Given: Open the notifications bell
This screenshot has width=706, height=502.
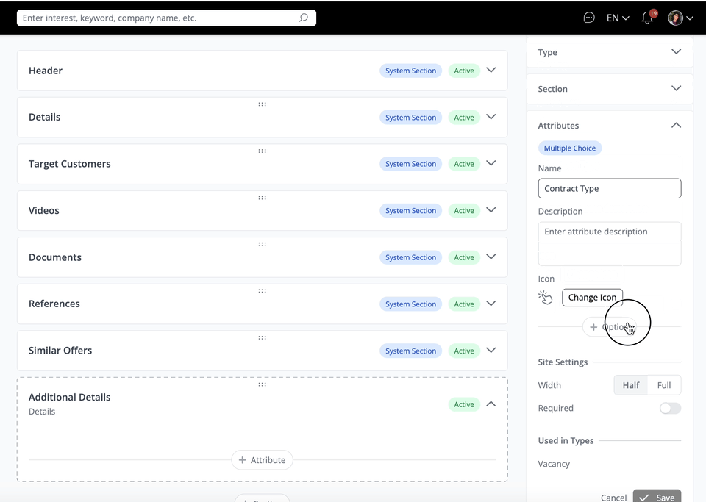Looking at the screenshot, I should (647, 18).
